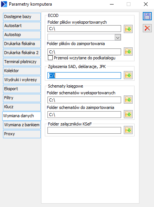154x207 pixels.
Task: Browse folder for exported schematy księgowe
Action: 128,100
